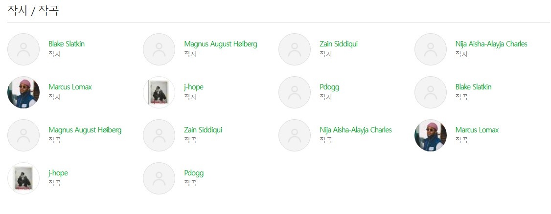This screenshot has width=551, height=214.
Task: Select the profile placeholder beside Zain Siddiqui 작사
Action: click(295, 49)
